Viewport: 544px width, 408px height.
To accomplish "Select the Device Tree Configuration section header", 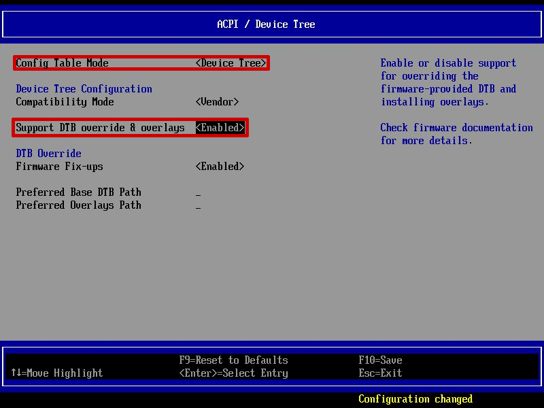I will tap(84, 88).
